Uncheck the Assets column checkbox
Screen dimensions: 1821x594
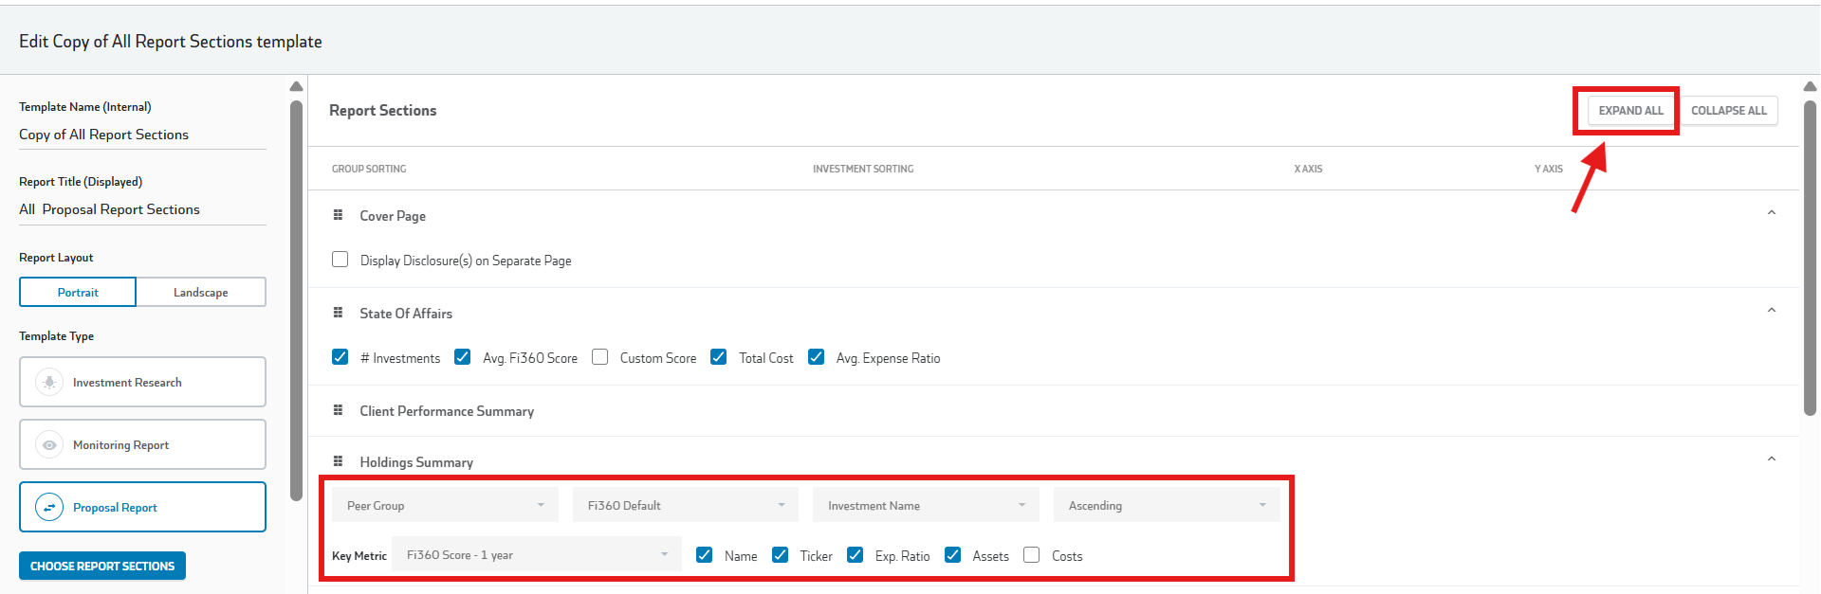pyautogui.click(x=953, y=555)
